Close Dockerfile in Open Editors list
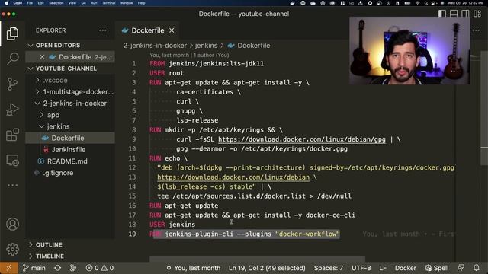Screen dimensions: 488x274 pyautogui.click(x=42, y=57)
